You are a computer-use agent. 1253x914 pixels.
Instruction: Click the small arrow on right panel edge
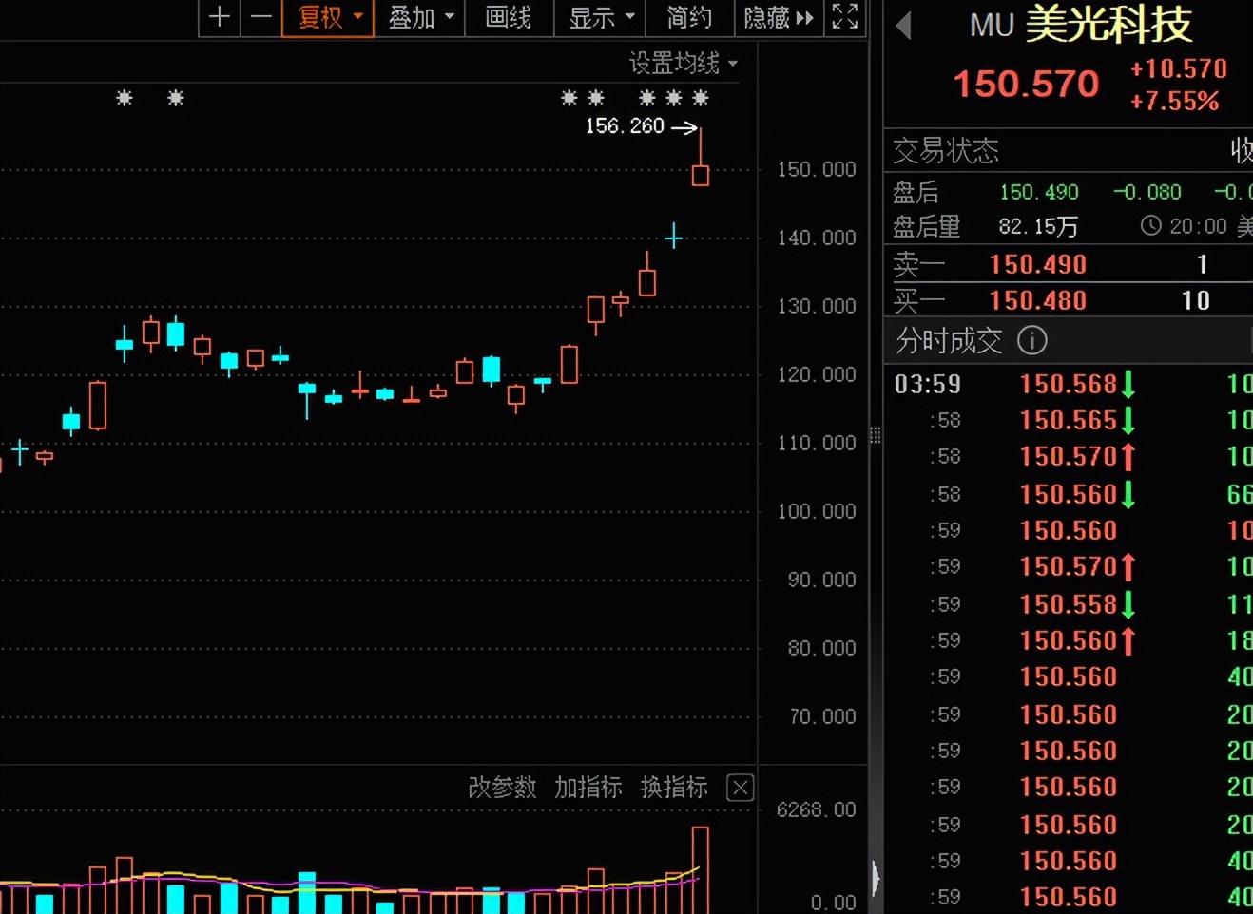coord(876,877)
